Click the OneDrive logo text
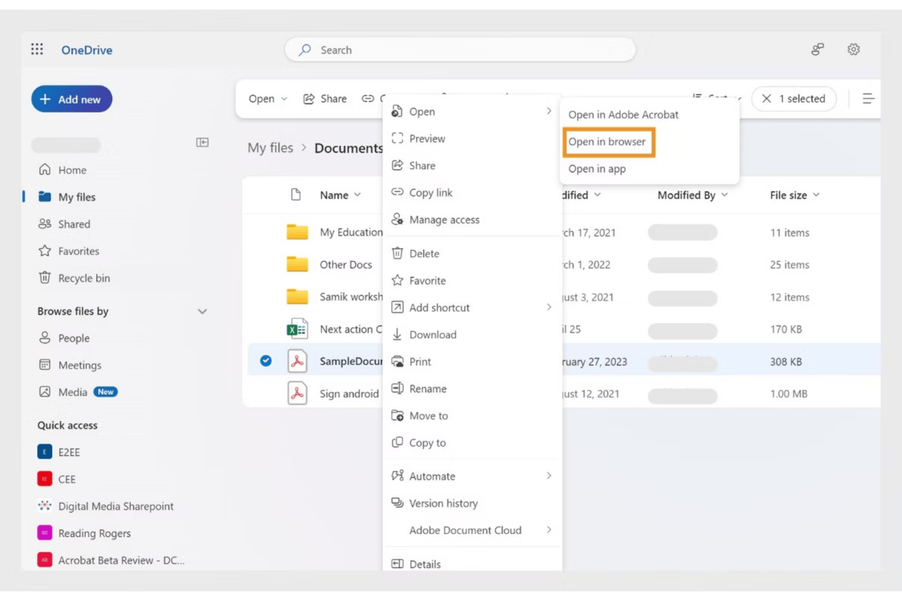The image size is (902, 601). [x=87, y=50]
